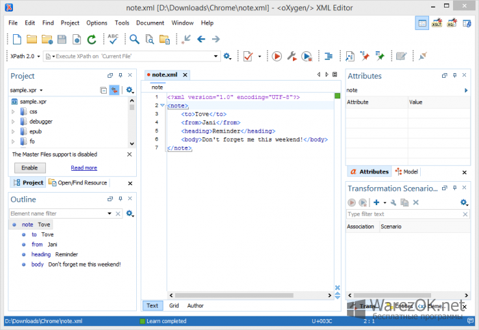Open the File menu
479x330 pixels.
coord(13,23)
